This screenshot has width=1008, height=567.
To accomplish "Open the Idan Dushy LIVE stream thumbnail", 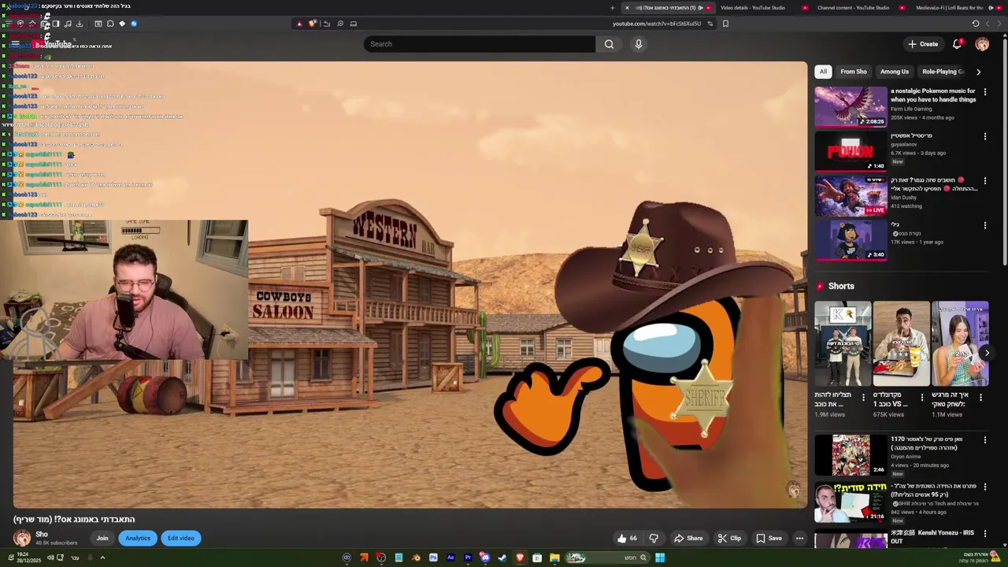I will 850,195.
